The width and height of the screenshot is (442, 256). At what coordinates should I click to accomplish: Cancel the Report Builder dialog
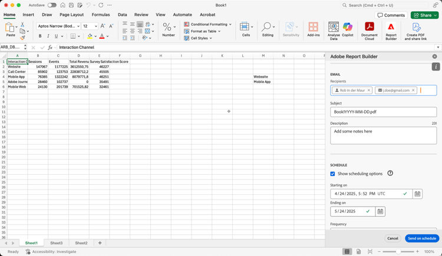[x=392, y=238]
